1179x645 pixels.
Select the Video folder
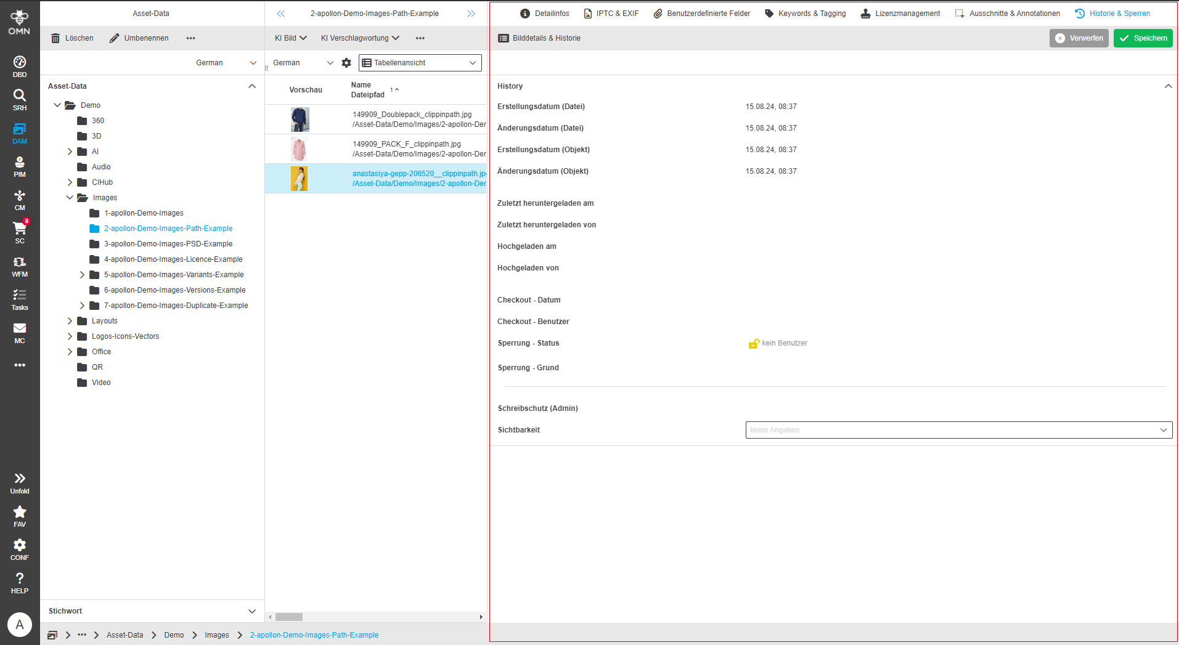coord(100,383)
